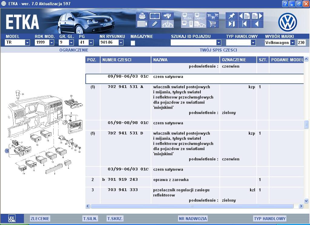Open the multiple shopping carts icon
Screen dimensions: 310x225
tap(213, 16)
